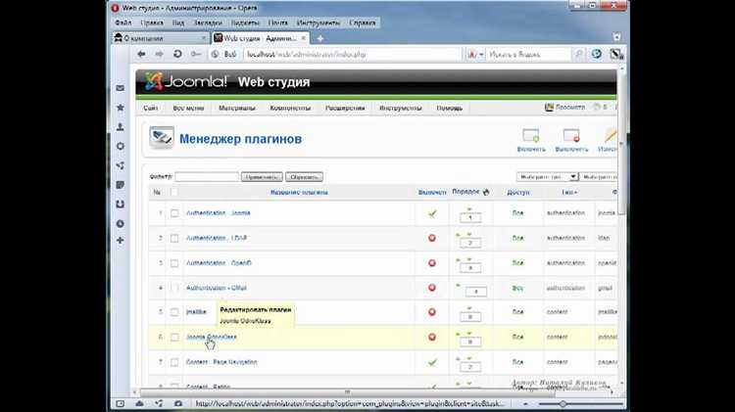Open the Mail panel in Opera sidebar

click(120, 88)
